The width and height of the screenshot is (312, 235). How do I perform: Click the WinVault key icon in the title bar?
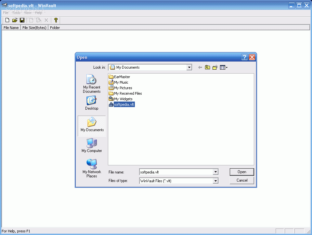coord(4,5)
